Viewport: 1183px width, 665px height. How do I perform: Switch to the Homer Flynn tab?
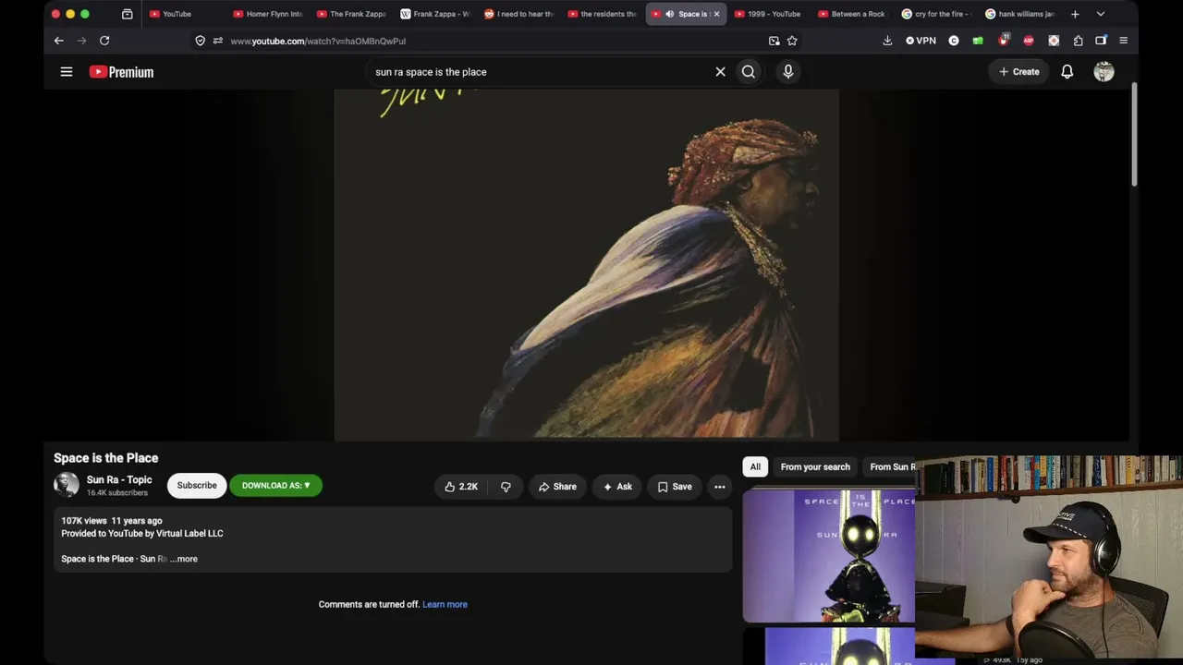pyautogui.click(x=267, y=14)
